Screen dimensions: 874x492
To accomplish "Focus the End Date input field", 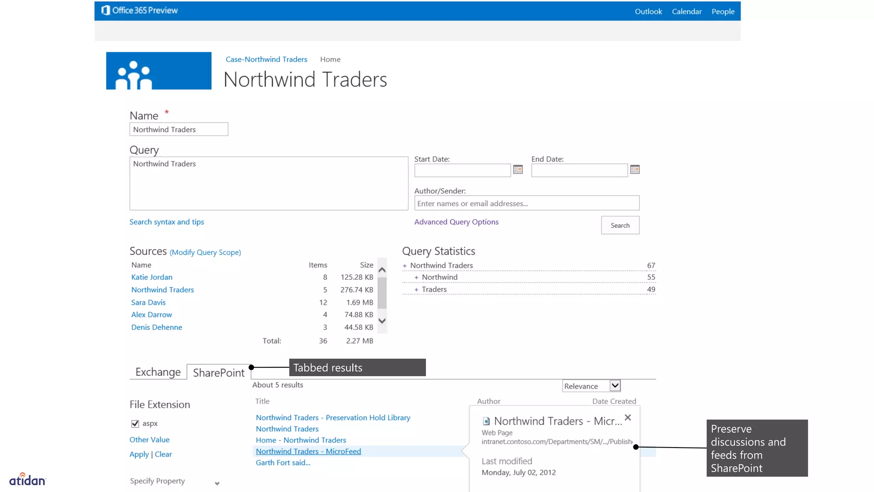I will 580,170.
